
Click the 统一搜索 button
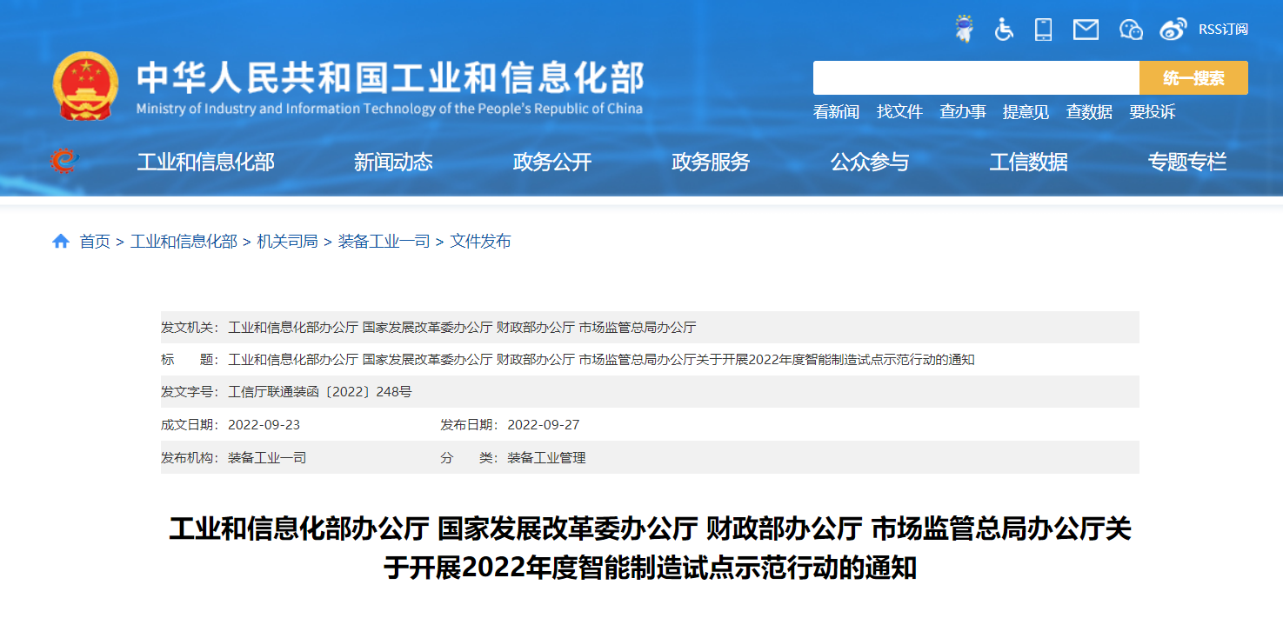pos(1193,78)
